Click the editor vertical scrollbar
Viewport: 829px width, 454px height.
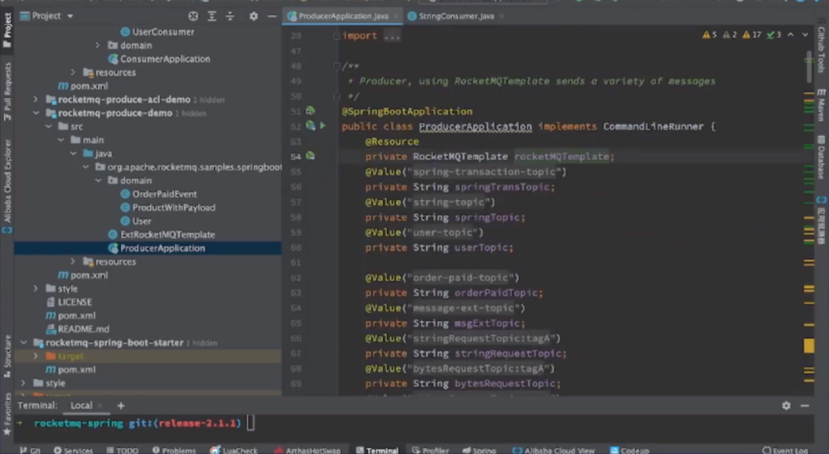(x=810, y=66)
